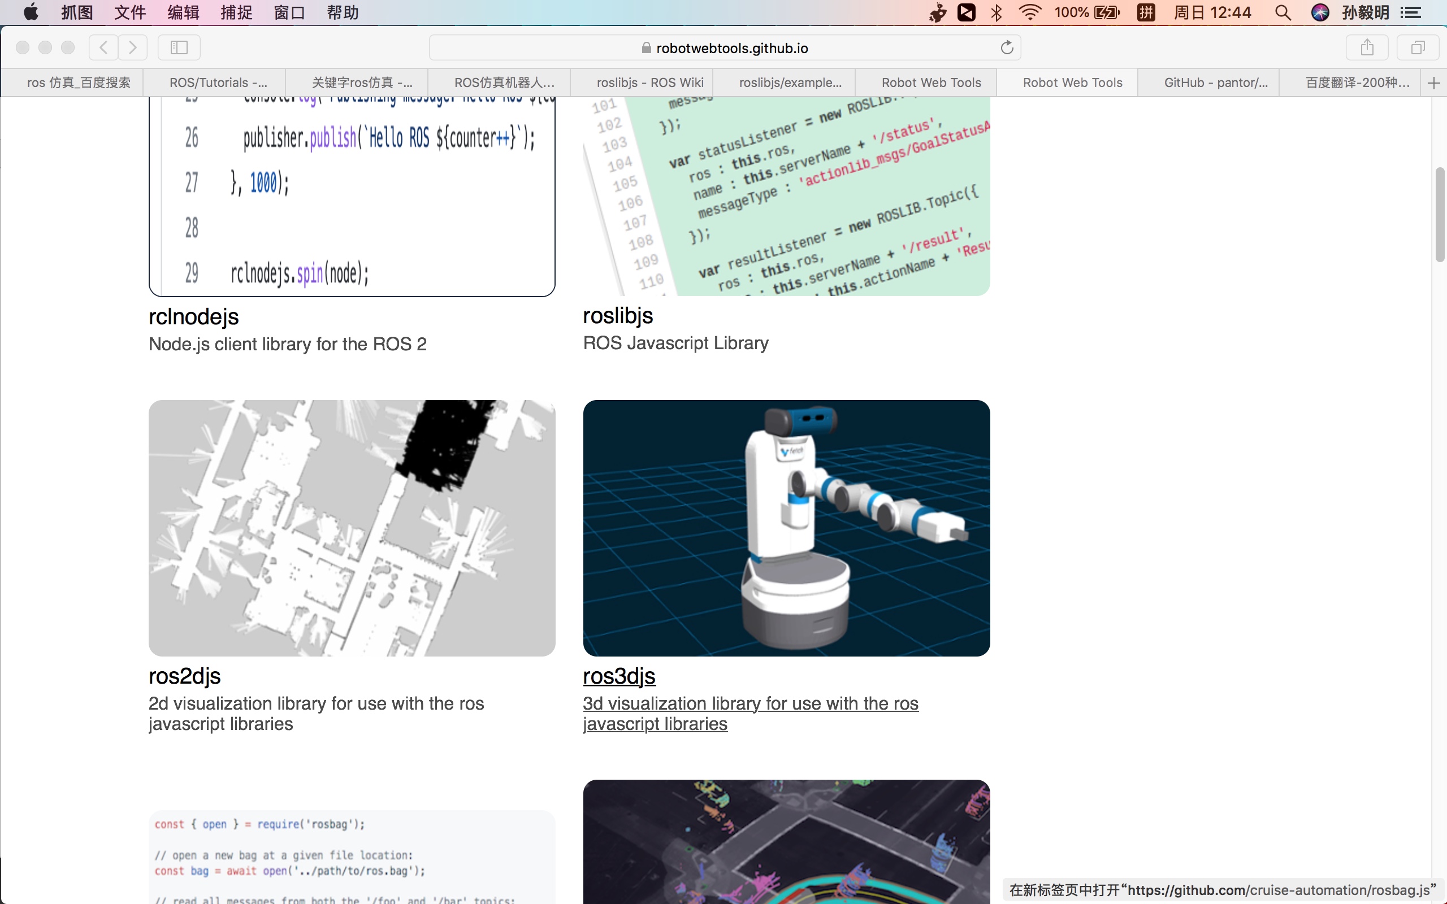Screen dimensions: 1447x904
Task: Switch to the ros 仿真_百度搜索 tab
Action: pyautogui.click(x=72, y=82)
